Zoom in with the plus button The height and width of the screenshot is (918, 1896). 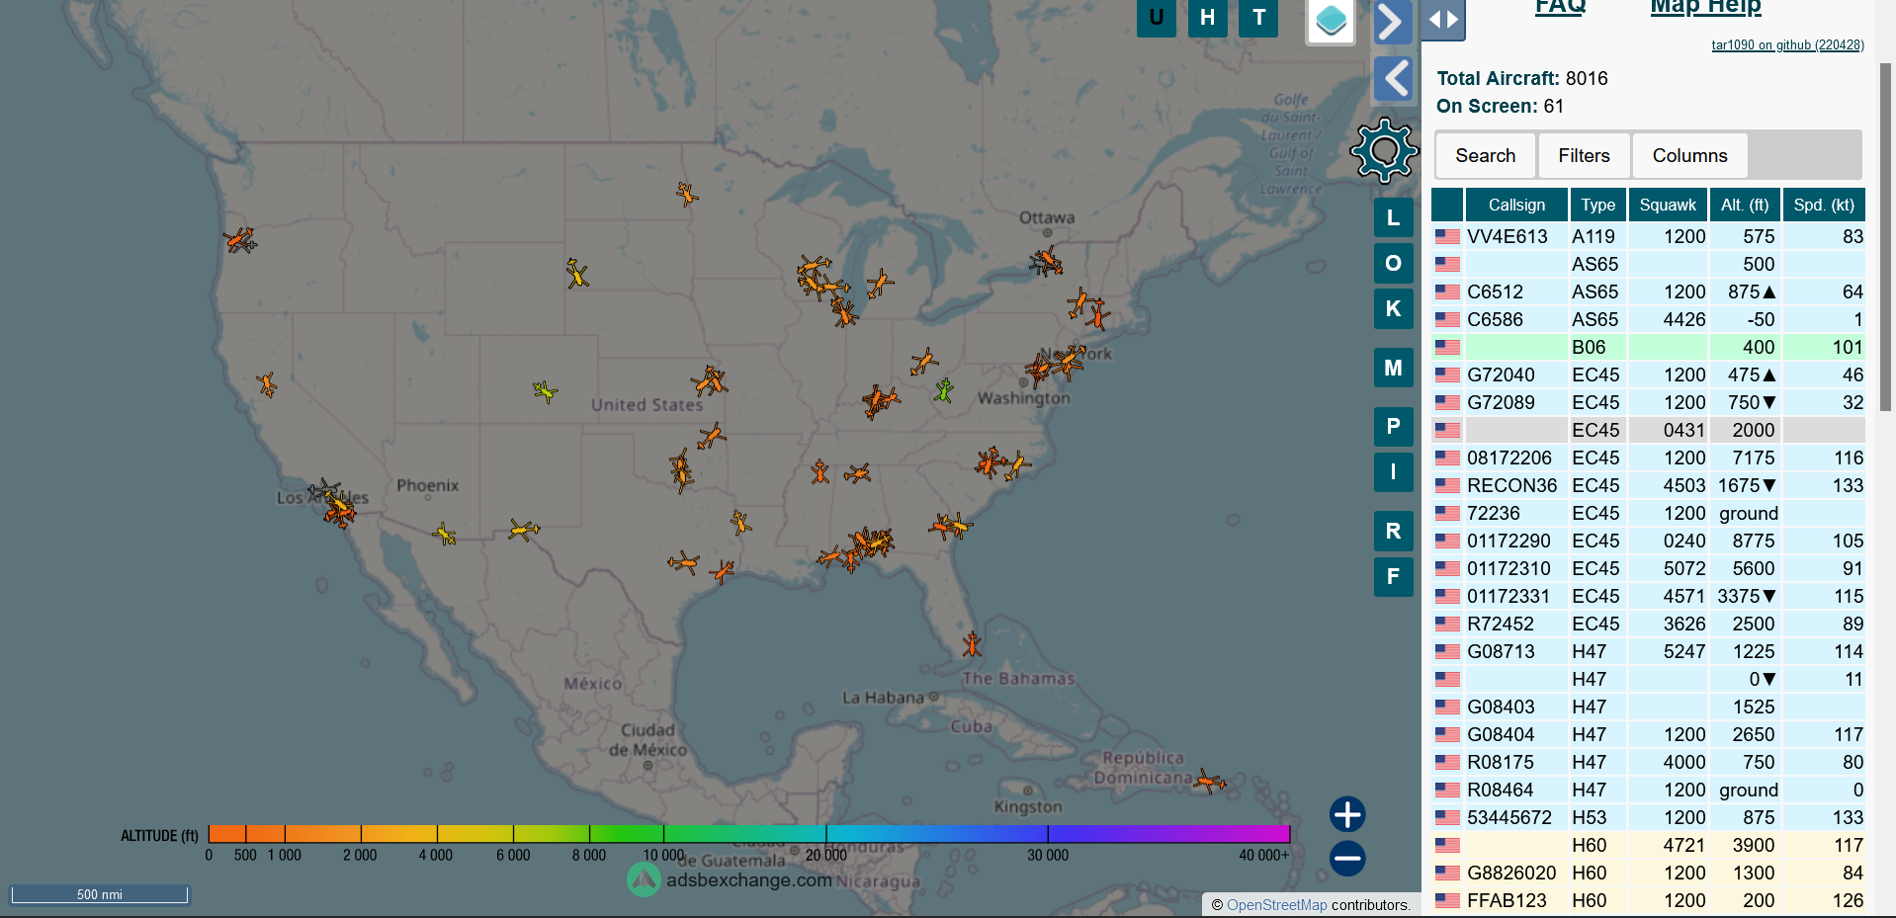tap(1346, 814)
